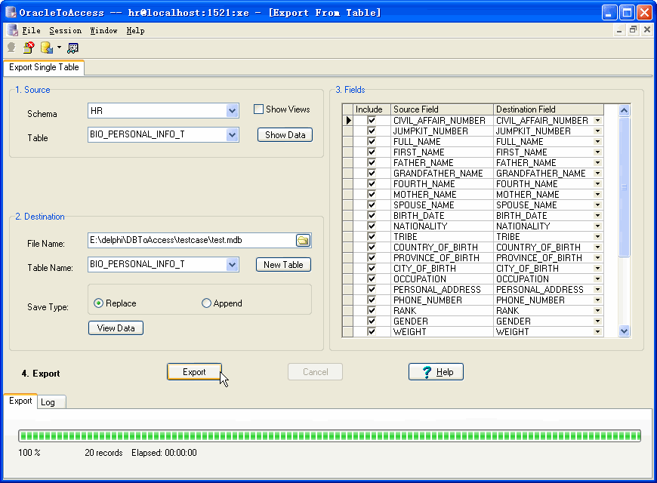The width and height of the screenshot is (657, 483).
Task: Open the destination Table Name dropdown
Action: pyautogui.click(x=232, y=264)
